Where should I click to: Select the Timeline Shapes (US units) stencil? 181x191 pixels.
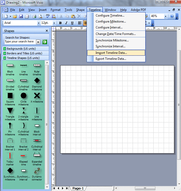coord(26,58)
